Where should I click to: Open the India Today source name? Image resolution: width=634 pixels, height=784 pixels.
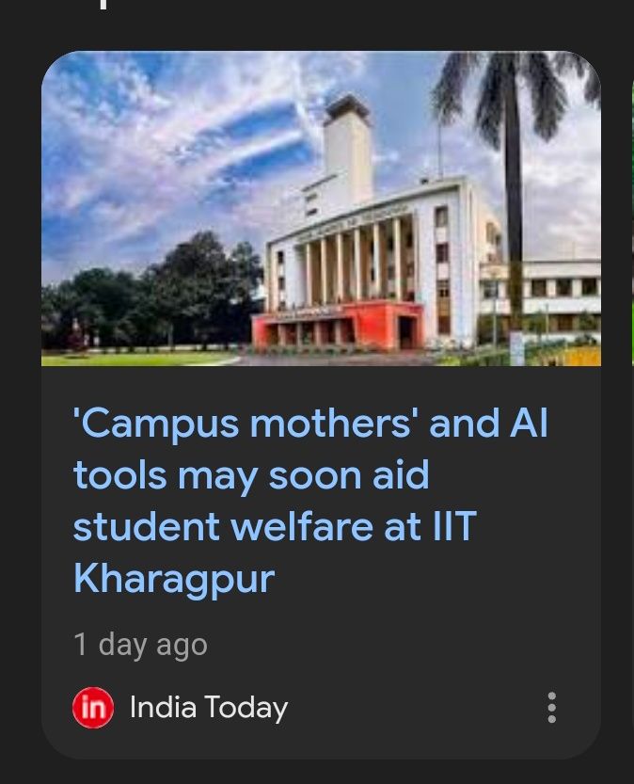point(208,708)
